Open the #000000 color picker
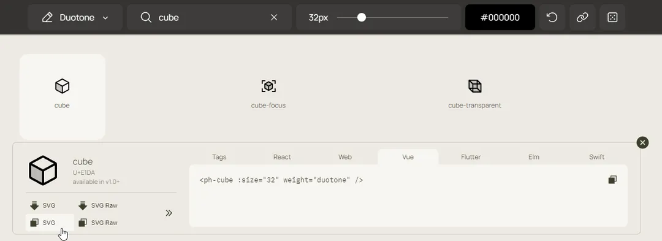The image size is (662, 241). [500, 17]
